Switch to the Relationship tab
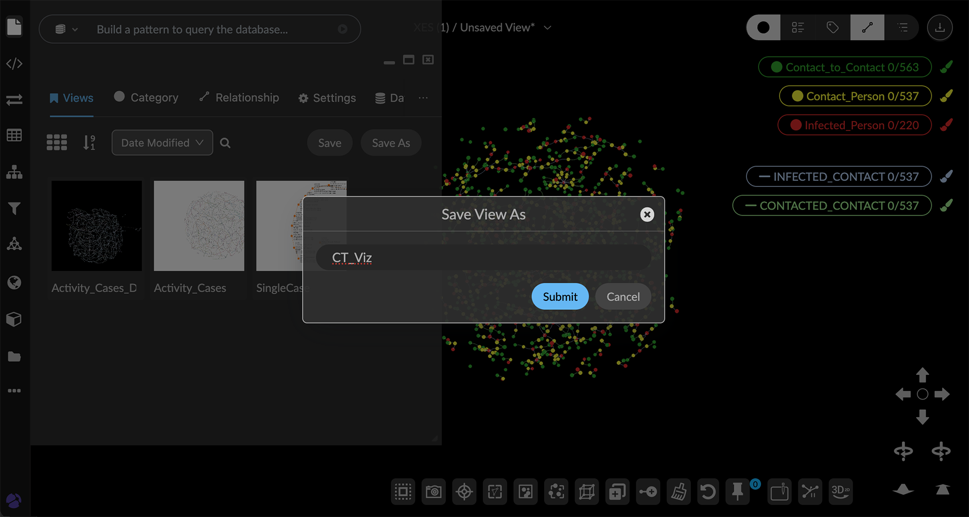This screenshot has height=517, width=969. coord(239,97)
